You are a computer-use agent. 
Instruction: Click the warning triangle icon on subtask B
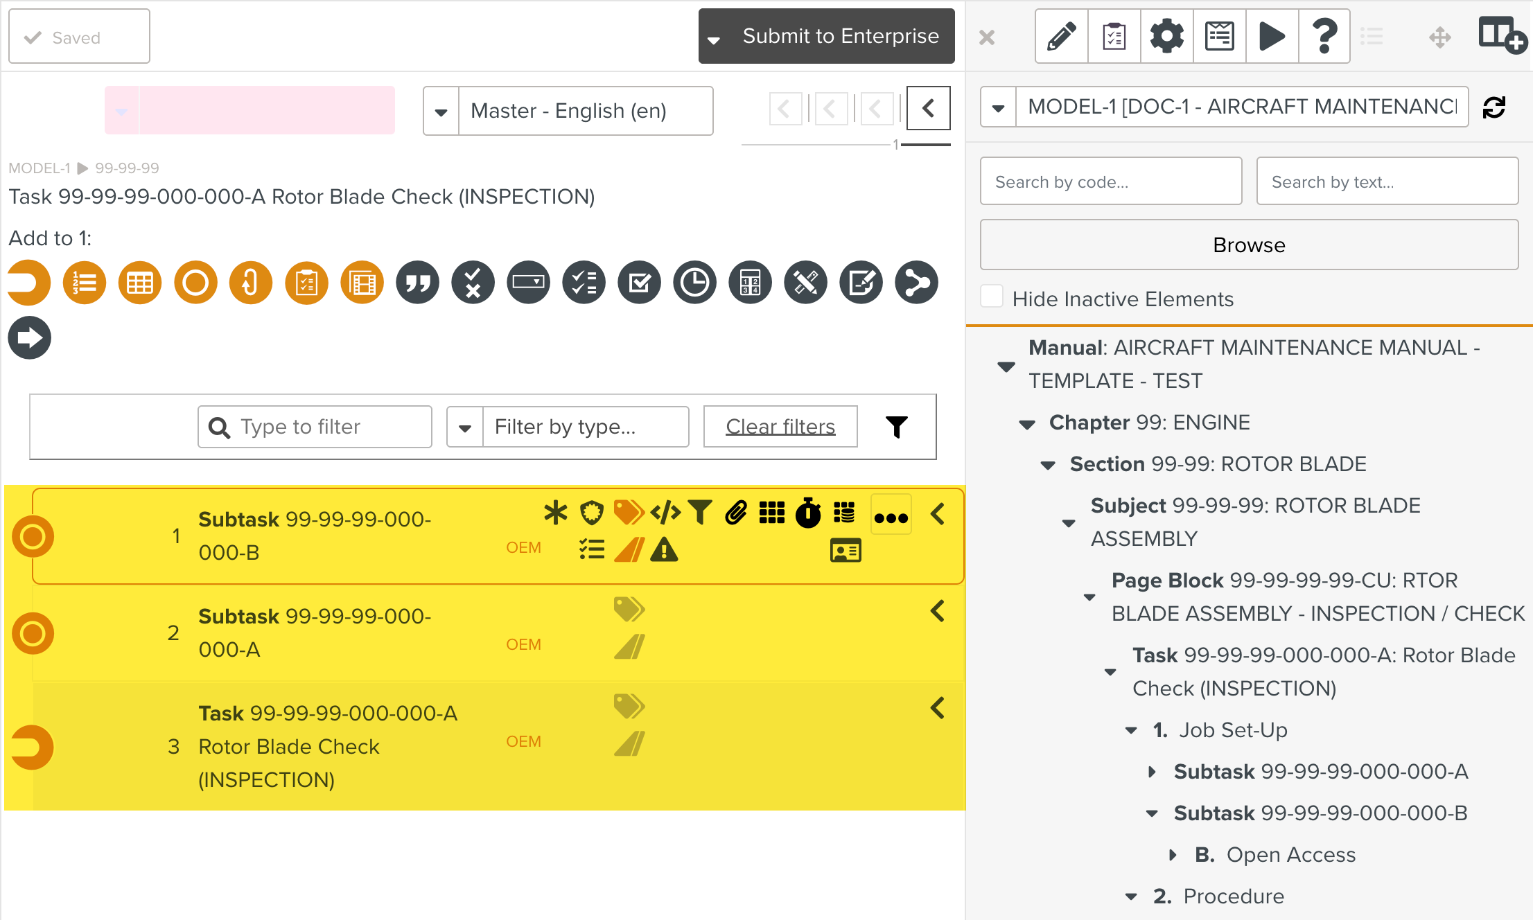[x=664, y=550]
